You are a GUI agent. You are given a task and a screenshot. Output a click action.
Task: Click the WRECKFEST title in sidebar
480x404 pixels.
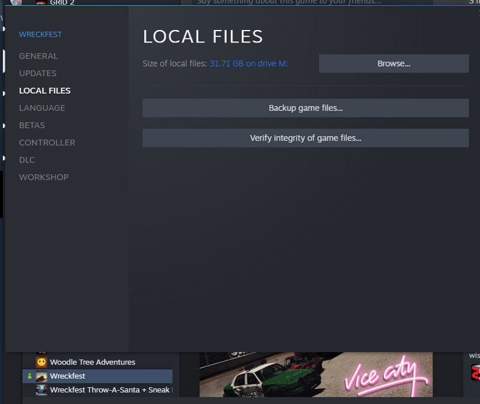click(40, 34)
